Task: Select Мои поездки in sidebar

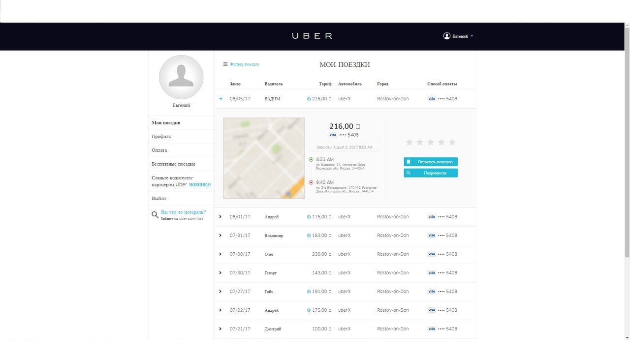Action: [166, 122]
